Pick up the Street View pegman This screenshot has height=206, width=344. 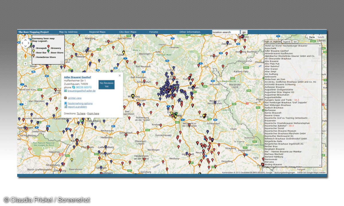[x=25, y=56]
